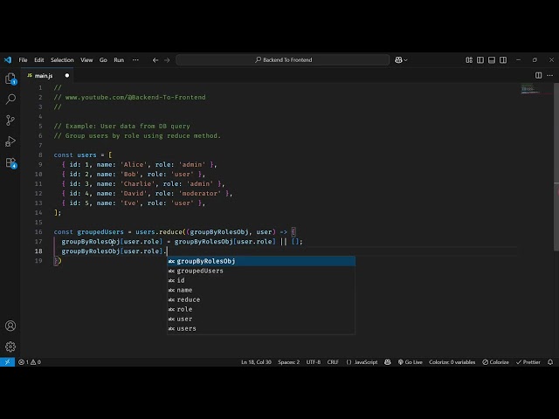This screenshot has width=559, height=419.
Task: Select role suggestion
Action: point(261,309)
